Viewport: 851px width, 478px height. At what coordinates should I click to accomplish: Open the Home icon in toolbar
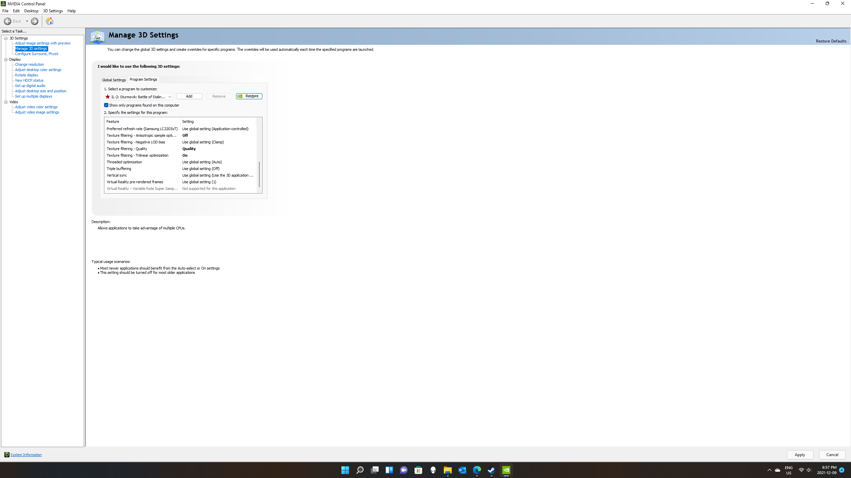click(50, 21)
